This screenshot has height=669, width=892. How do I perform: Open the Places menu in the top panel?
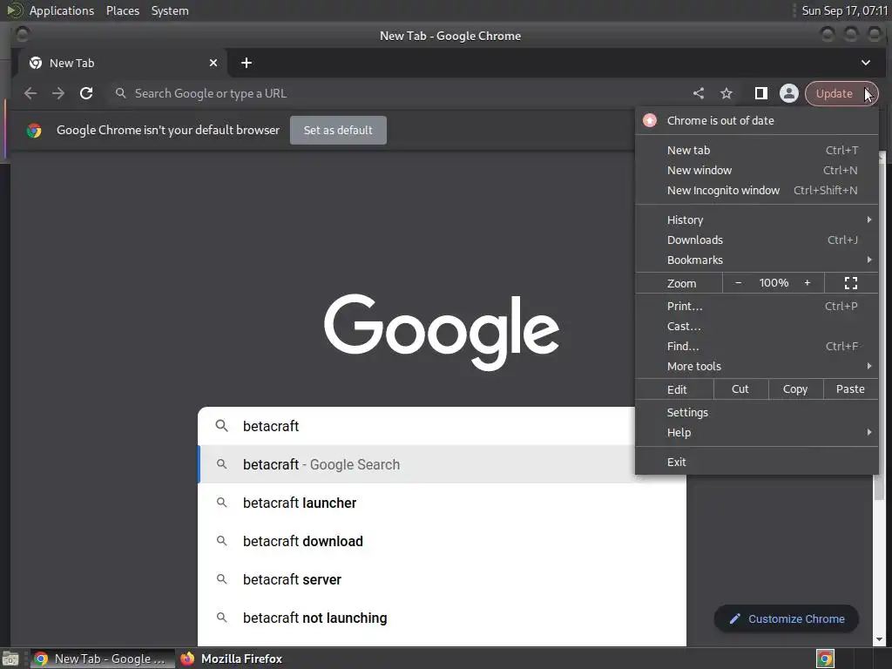pyautogui.click(x=122, y=10)
